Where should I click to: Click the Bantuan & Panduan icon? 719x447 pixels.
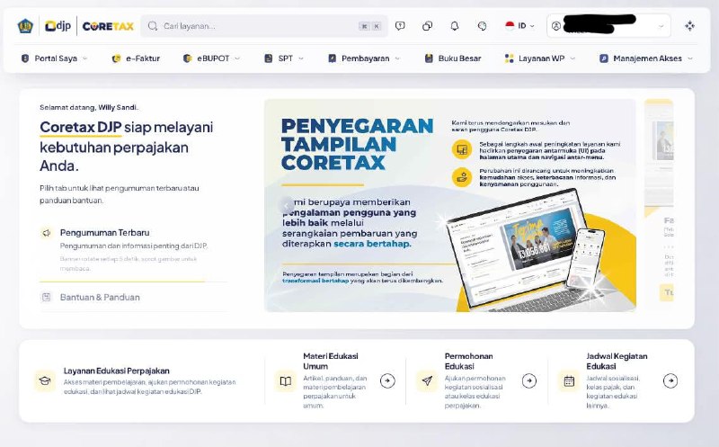point(47,297)
